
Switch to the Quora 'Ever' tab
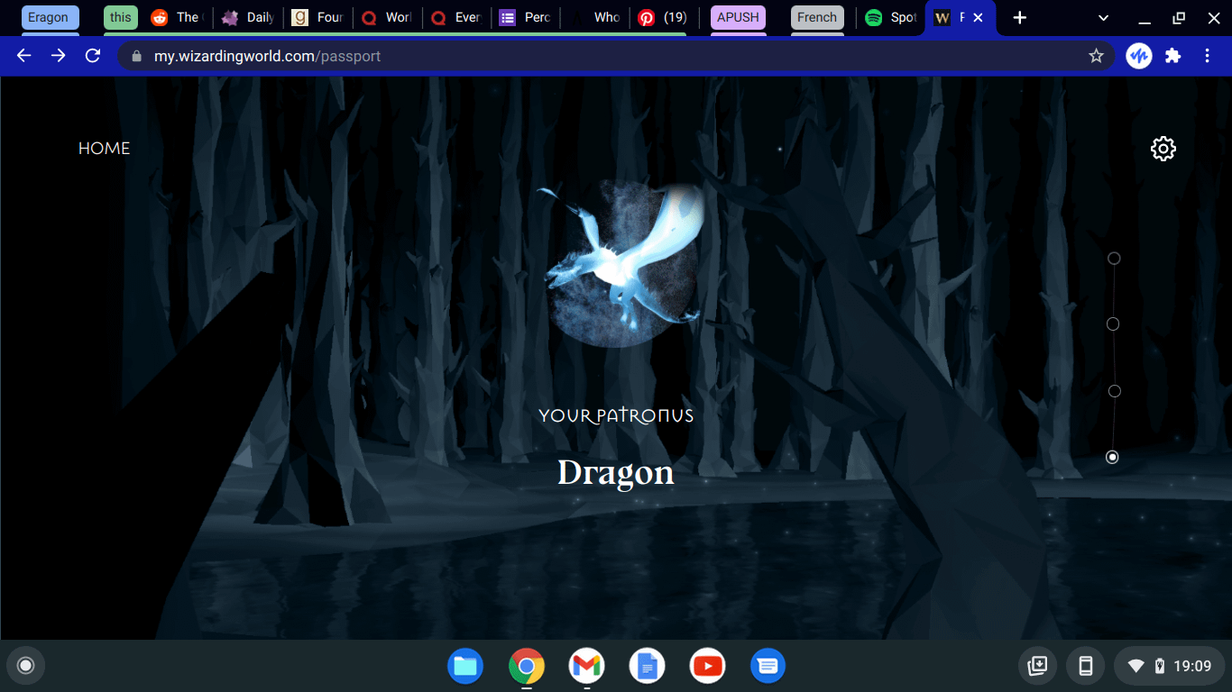tap(456, 17)
